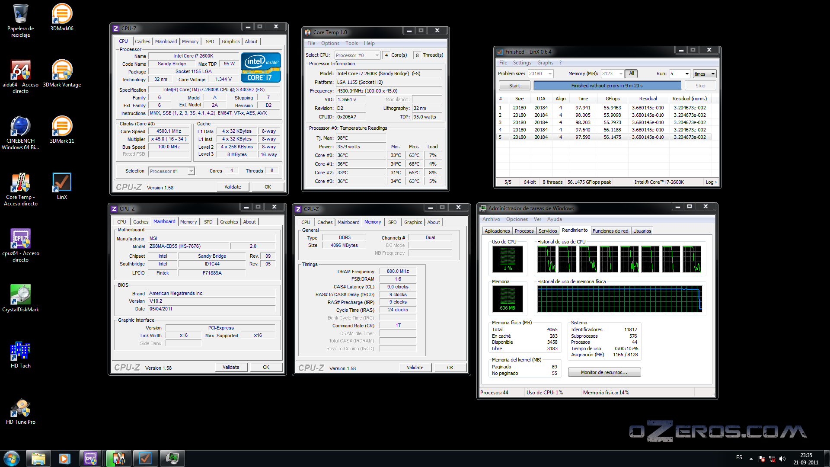This screenshot has height=467, width=830.
Task: Launch CINEBENCH Windows 64 Bit shortcut
Action: 20,133
